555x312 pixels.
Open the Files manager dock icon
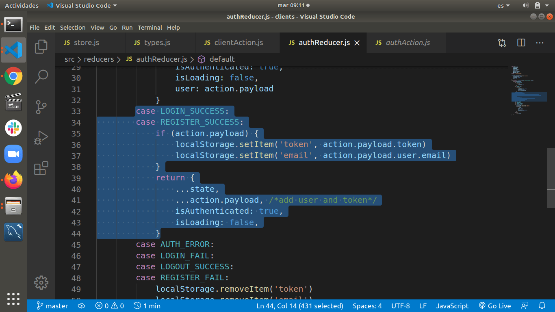tap(13, 206)
